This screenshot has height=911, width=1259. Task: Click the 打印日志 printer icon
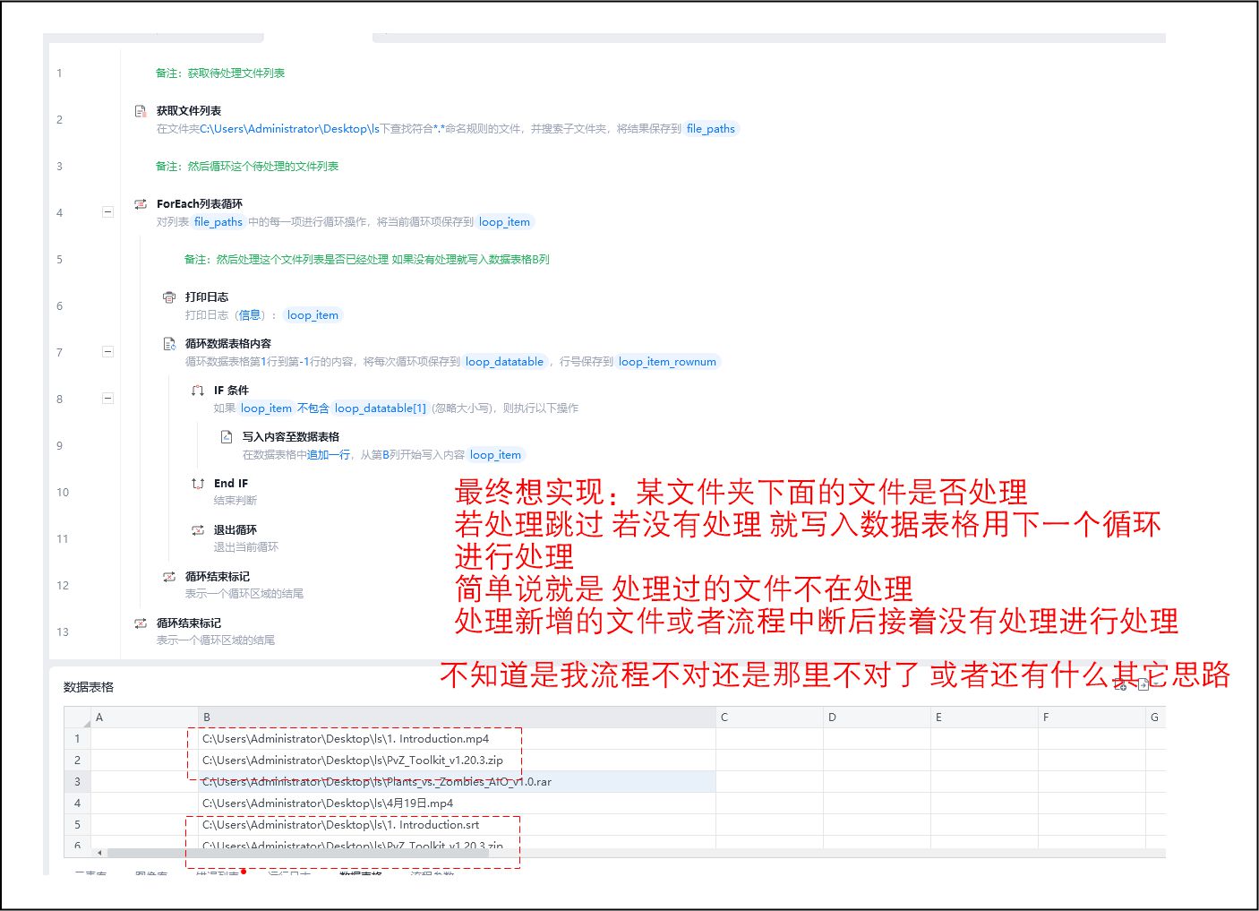point(169,297)
